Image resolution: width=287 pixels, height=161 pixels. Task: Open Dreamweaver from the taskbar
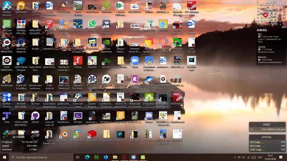(96, 157)
